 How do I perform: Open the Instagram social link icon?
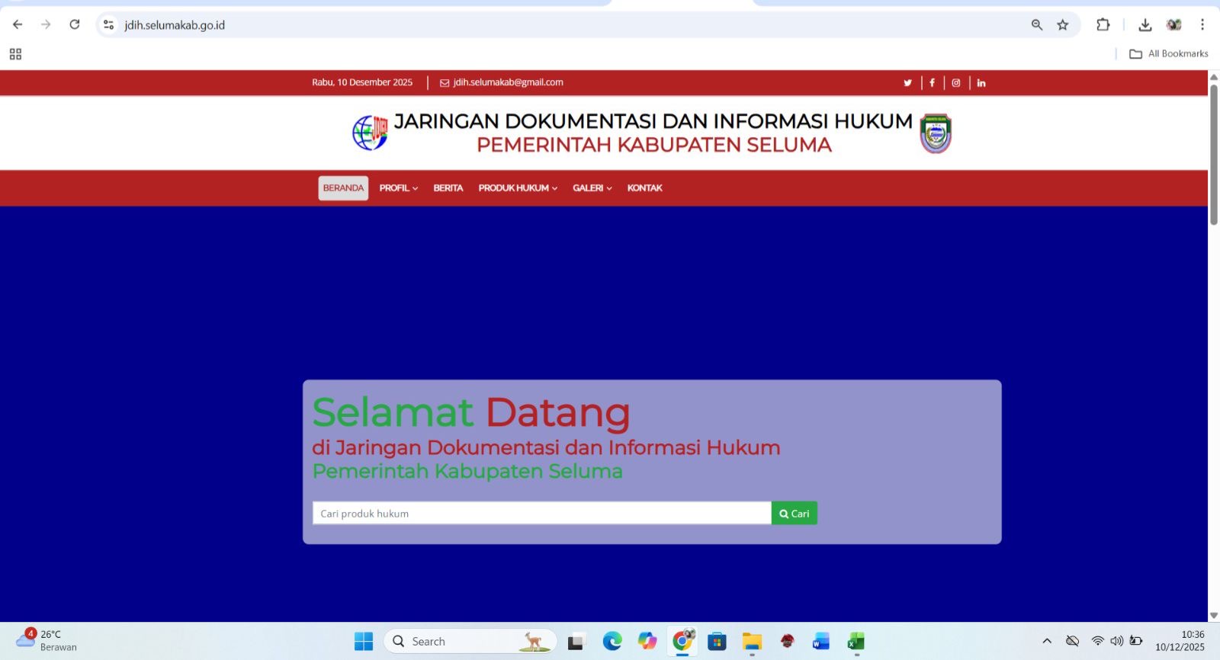pos(955,83)
